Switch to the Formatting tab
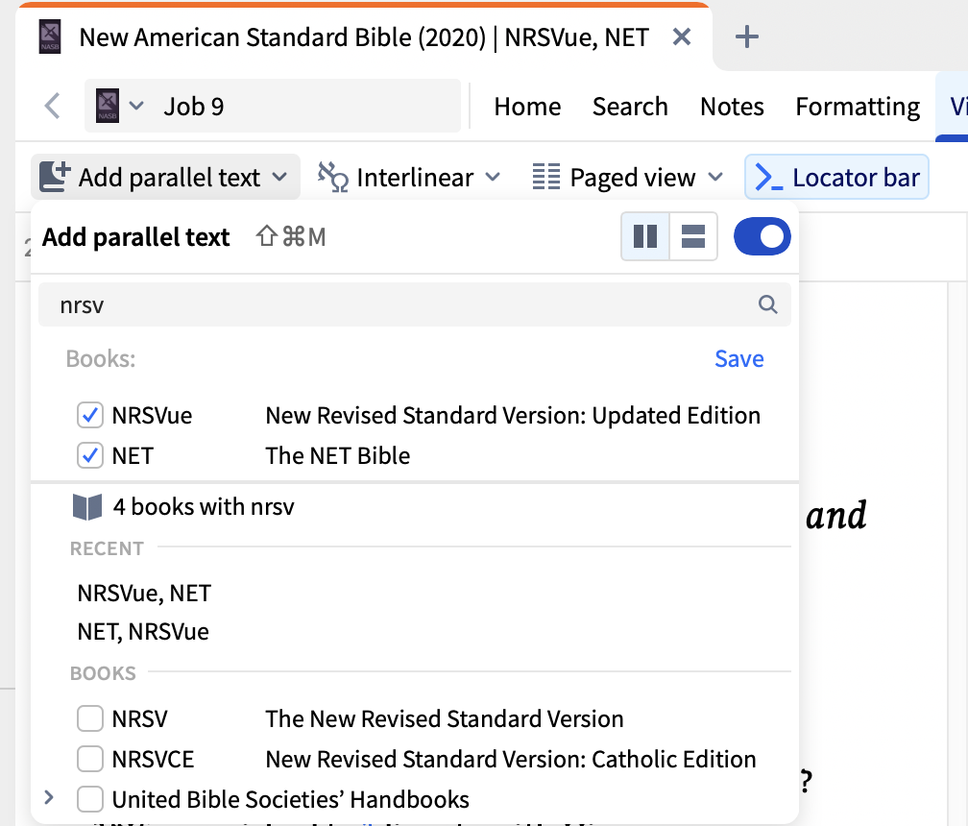The image size is (968, 826). point(858,106)
